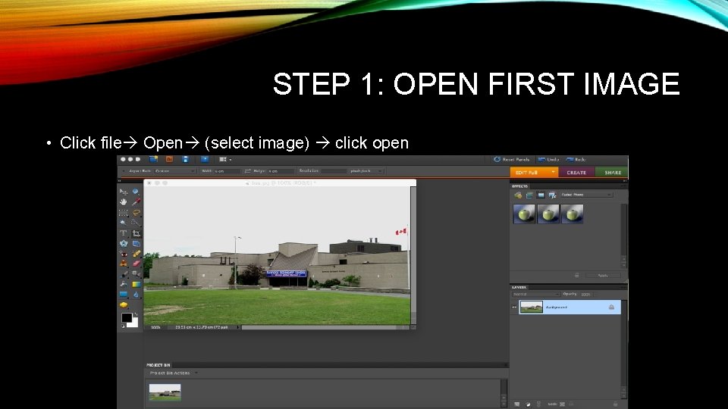The image size is (728, 409).
Task: Select the Eraser tool
Action: [136, 264]
